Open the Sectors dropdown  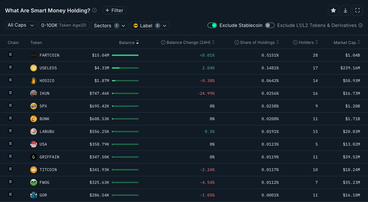110,25
